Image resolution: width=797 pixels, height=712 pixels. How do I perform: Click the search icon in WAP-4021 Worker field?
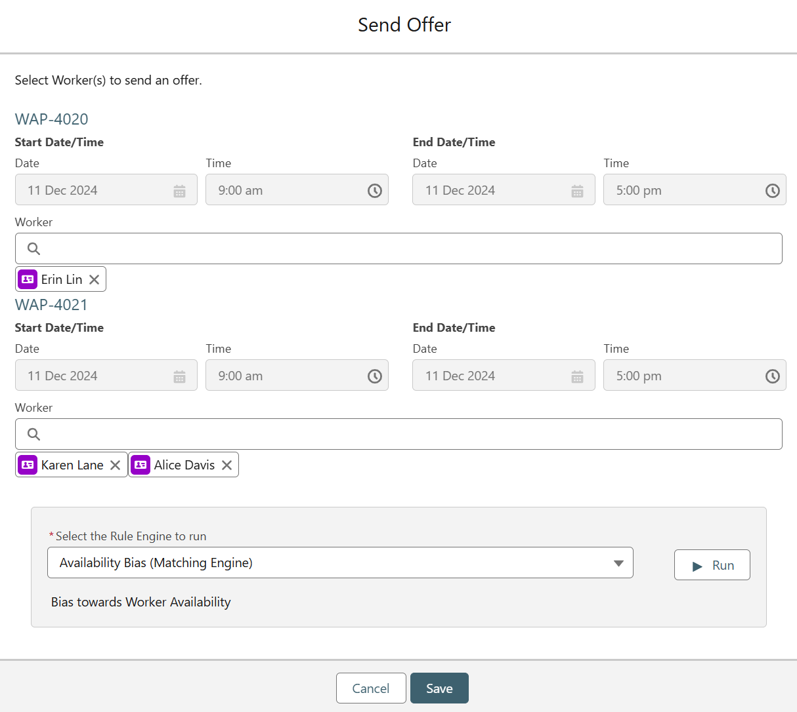(x=33, y=434)
